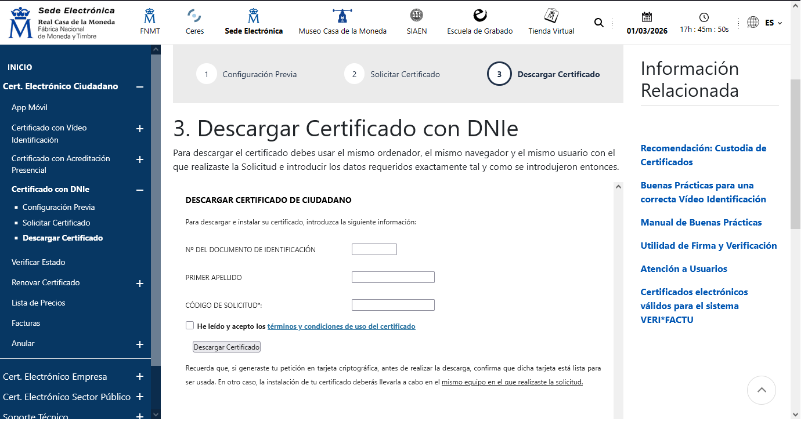Click the search magnifying glass icon
Image resolution: width=808 pixels, height=436 pixels.
[599, 23]
